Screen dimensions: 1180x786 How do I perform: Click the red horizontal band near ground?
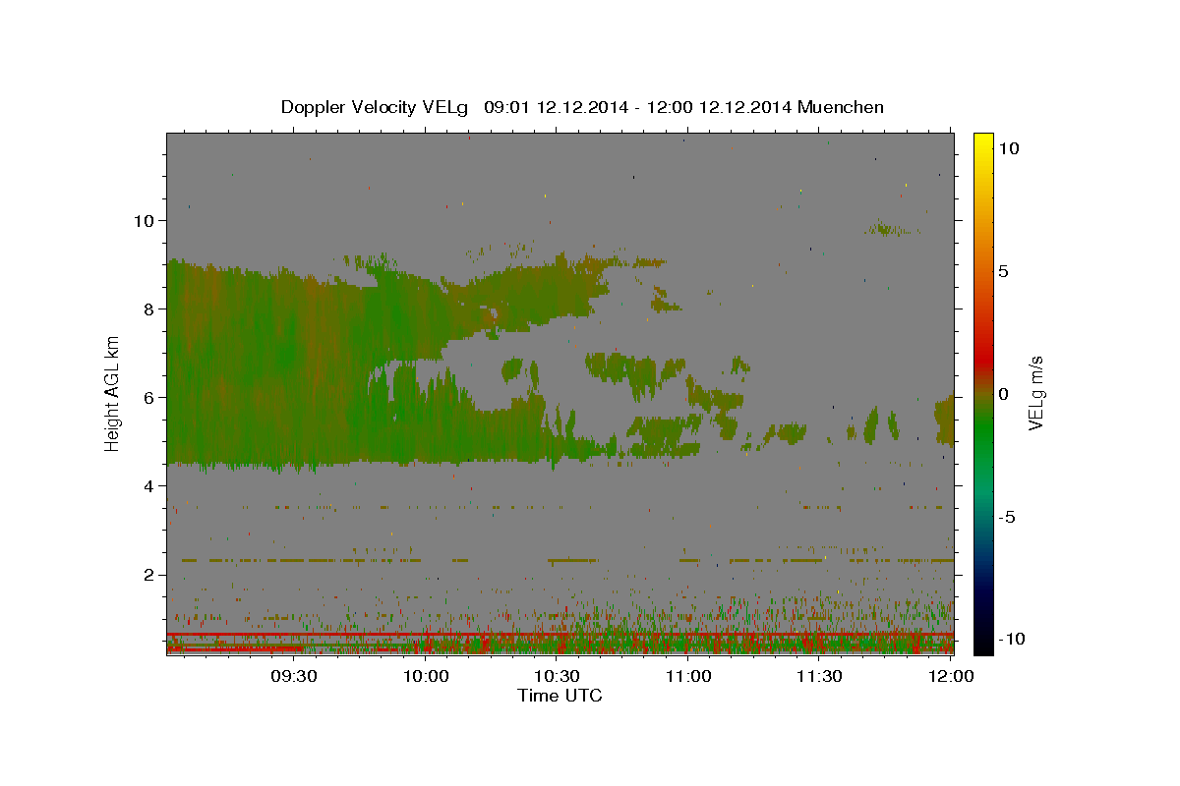click(560, 635)
